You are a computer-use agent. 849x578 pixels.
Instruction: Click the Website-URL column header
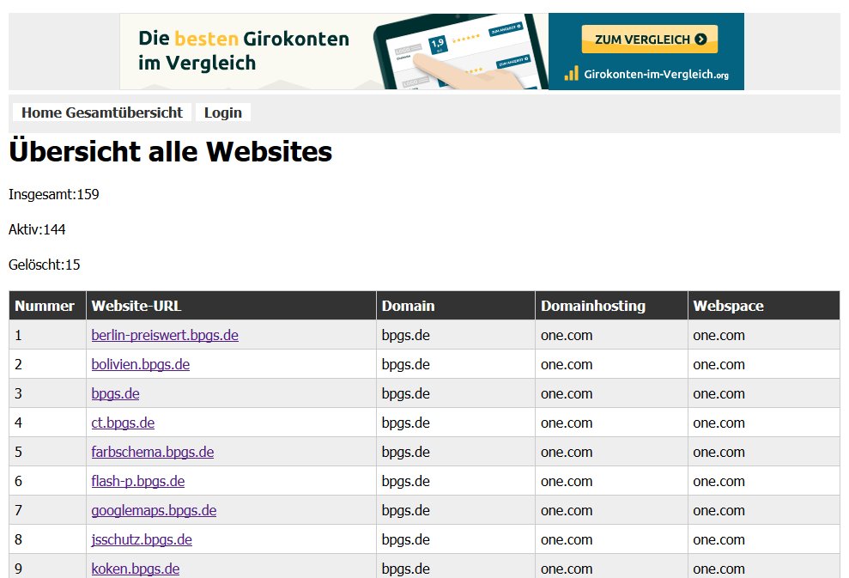click(x=136, y=306)
